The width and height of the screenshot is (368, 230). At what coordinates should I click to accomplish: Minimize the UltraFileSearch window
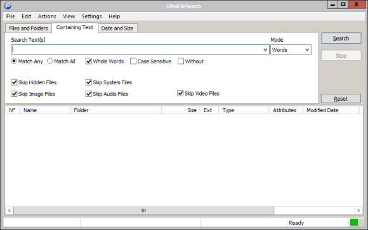coord(332,4)
